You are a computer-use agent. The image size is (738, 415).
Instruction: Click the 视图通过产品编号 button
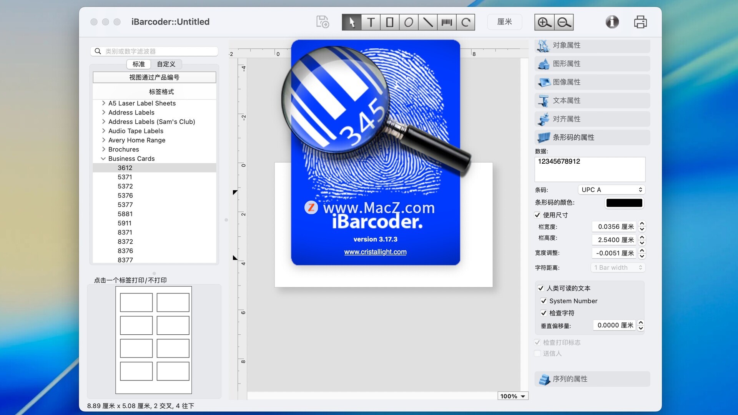(x=154, y=77)
